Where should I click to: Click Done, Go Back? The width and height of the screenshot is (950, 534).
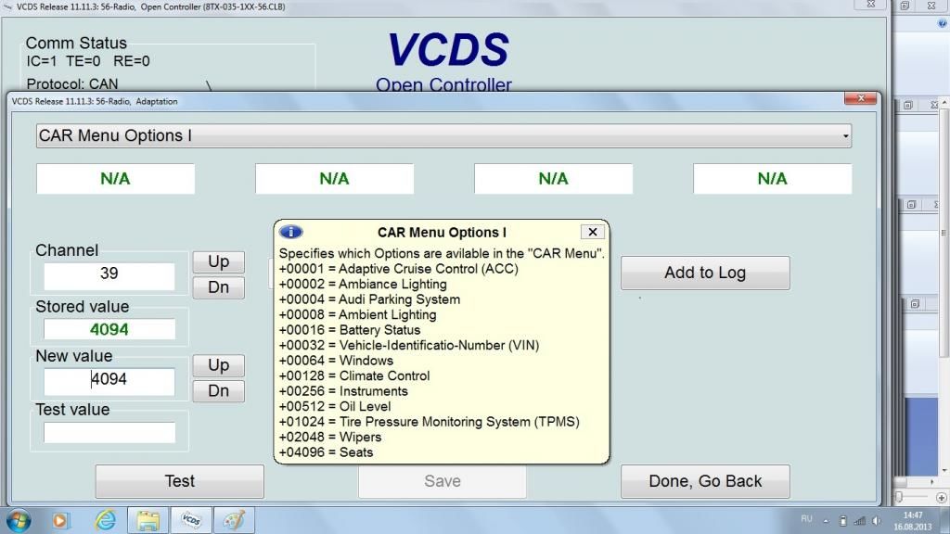(705, 481)
